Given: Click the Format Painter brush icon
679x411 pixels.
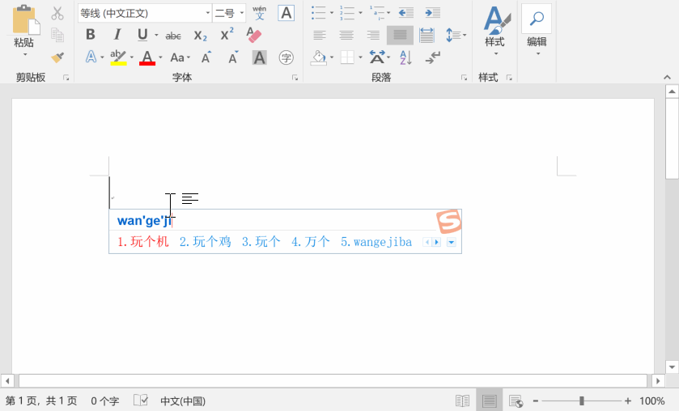Looking at the screenshot, I should coord(57,57).
